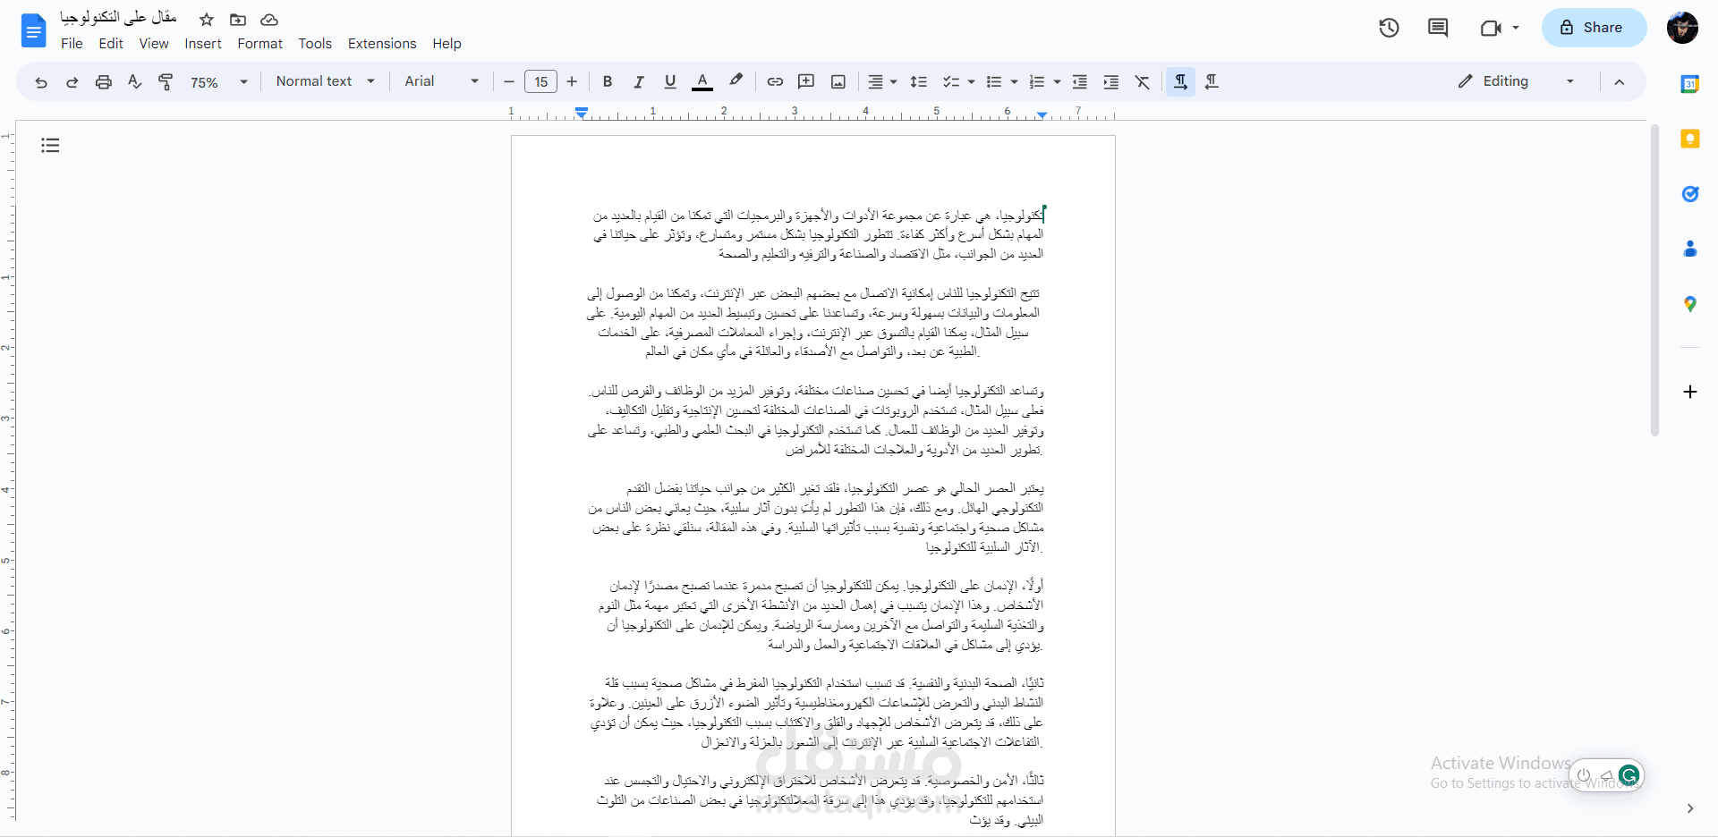Open Google Keep side panel
The width and height of the screenshot is (1718, 837).
point(1690,139)
